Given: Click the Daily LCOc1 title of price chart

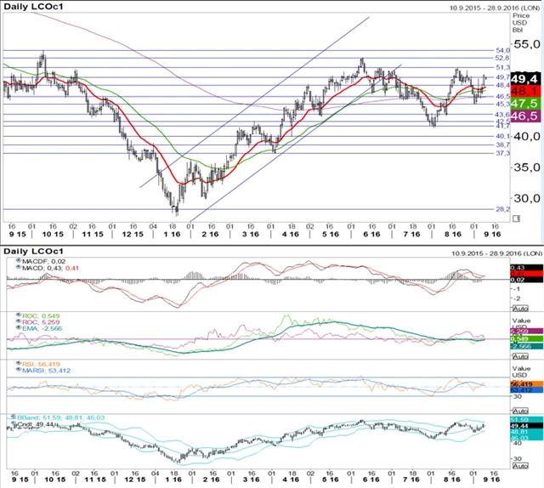Looking at the screenshot, I should click(32, 7).
